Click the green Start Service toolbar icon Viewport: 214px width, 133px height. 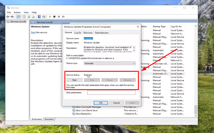[50, 17]
